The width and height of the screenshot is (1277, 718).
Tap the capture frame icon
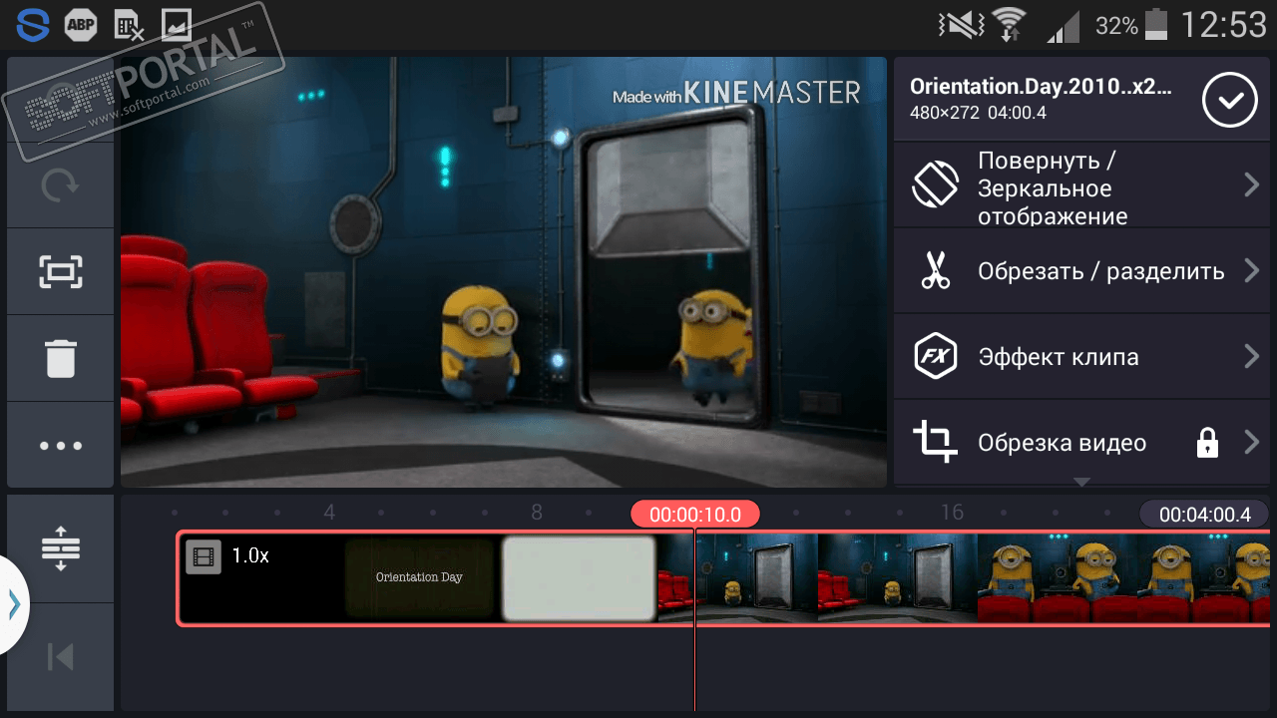pos(61,271)
